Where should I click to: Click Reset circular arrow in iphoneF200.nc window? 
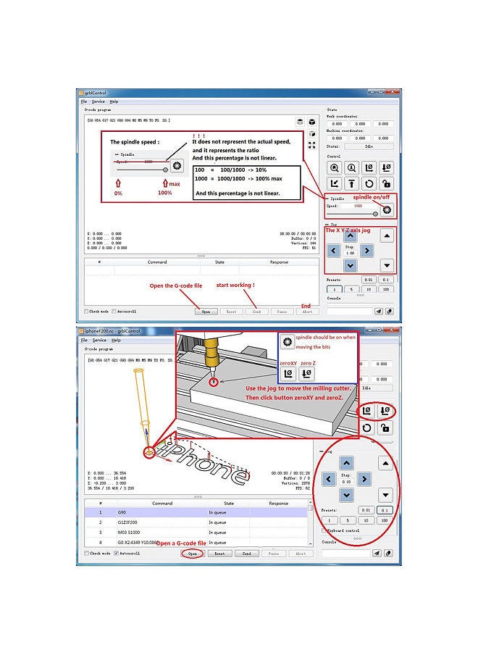367,428
